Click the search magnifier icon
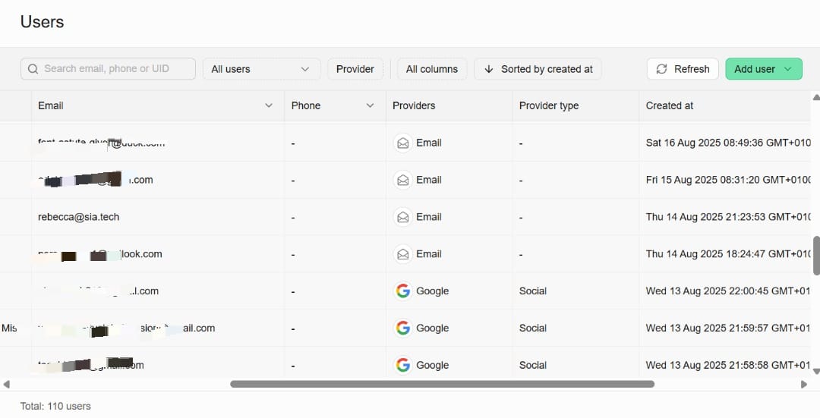 (x=33, y=69)
